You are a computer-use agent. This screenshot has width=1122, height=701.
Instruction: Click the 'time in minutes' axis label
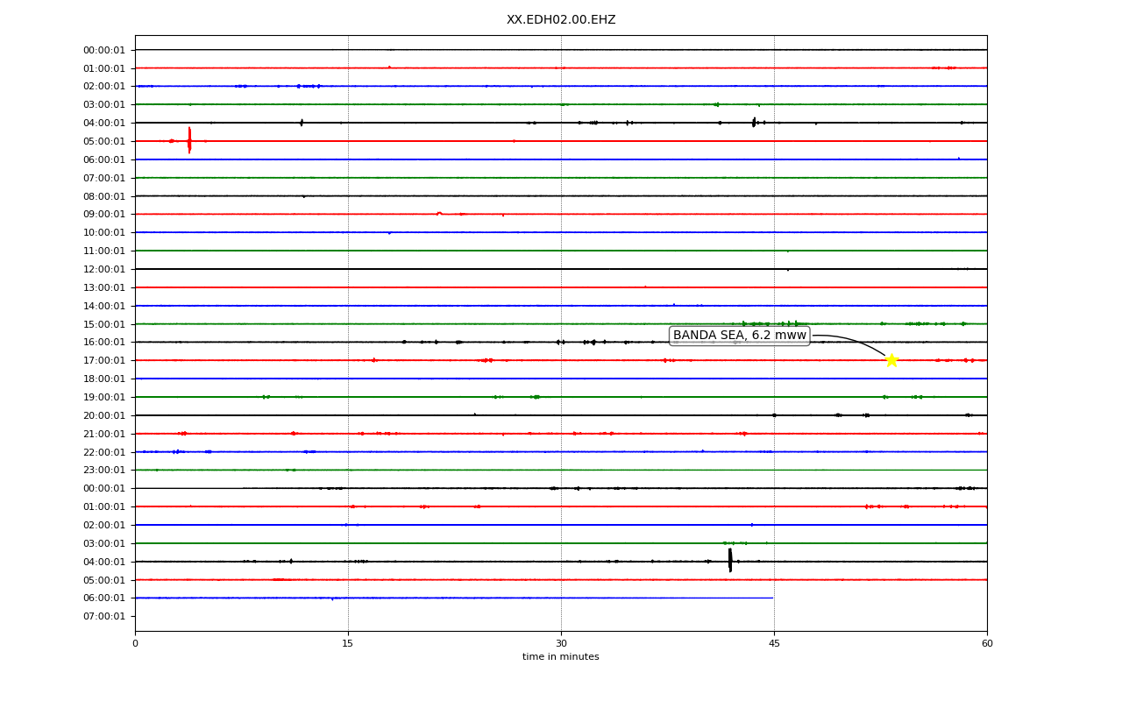(x=561, y=657)
